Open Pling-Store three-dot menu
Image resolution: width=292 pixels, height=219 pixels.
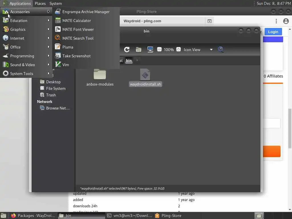276,21
